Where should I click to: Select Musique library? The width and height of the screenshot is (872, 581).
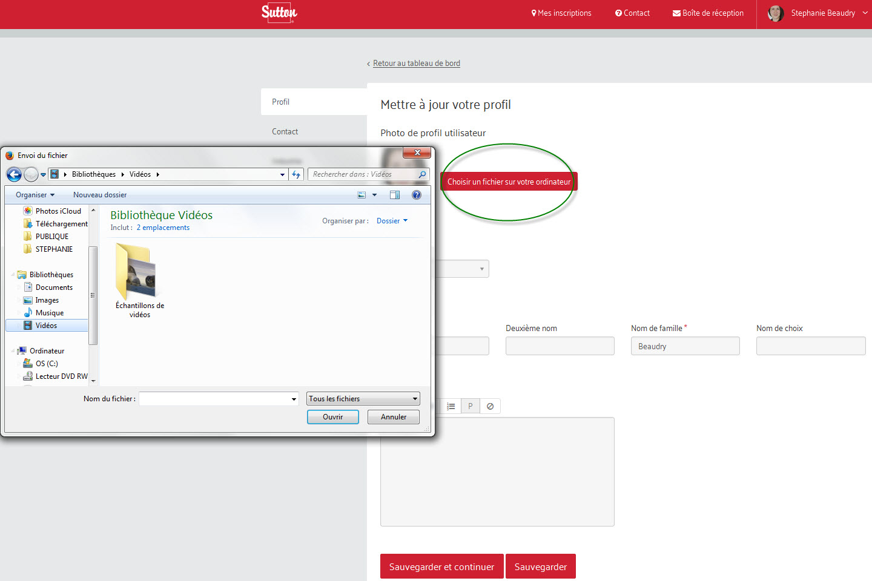(x=44, y=313)
